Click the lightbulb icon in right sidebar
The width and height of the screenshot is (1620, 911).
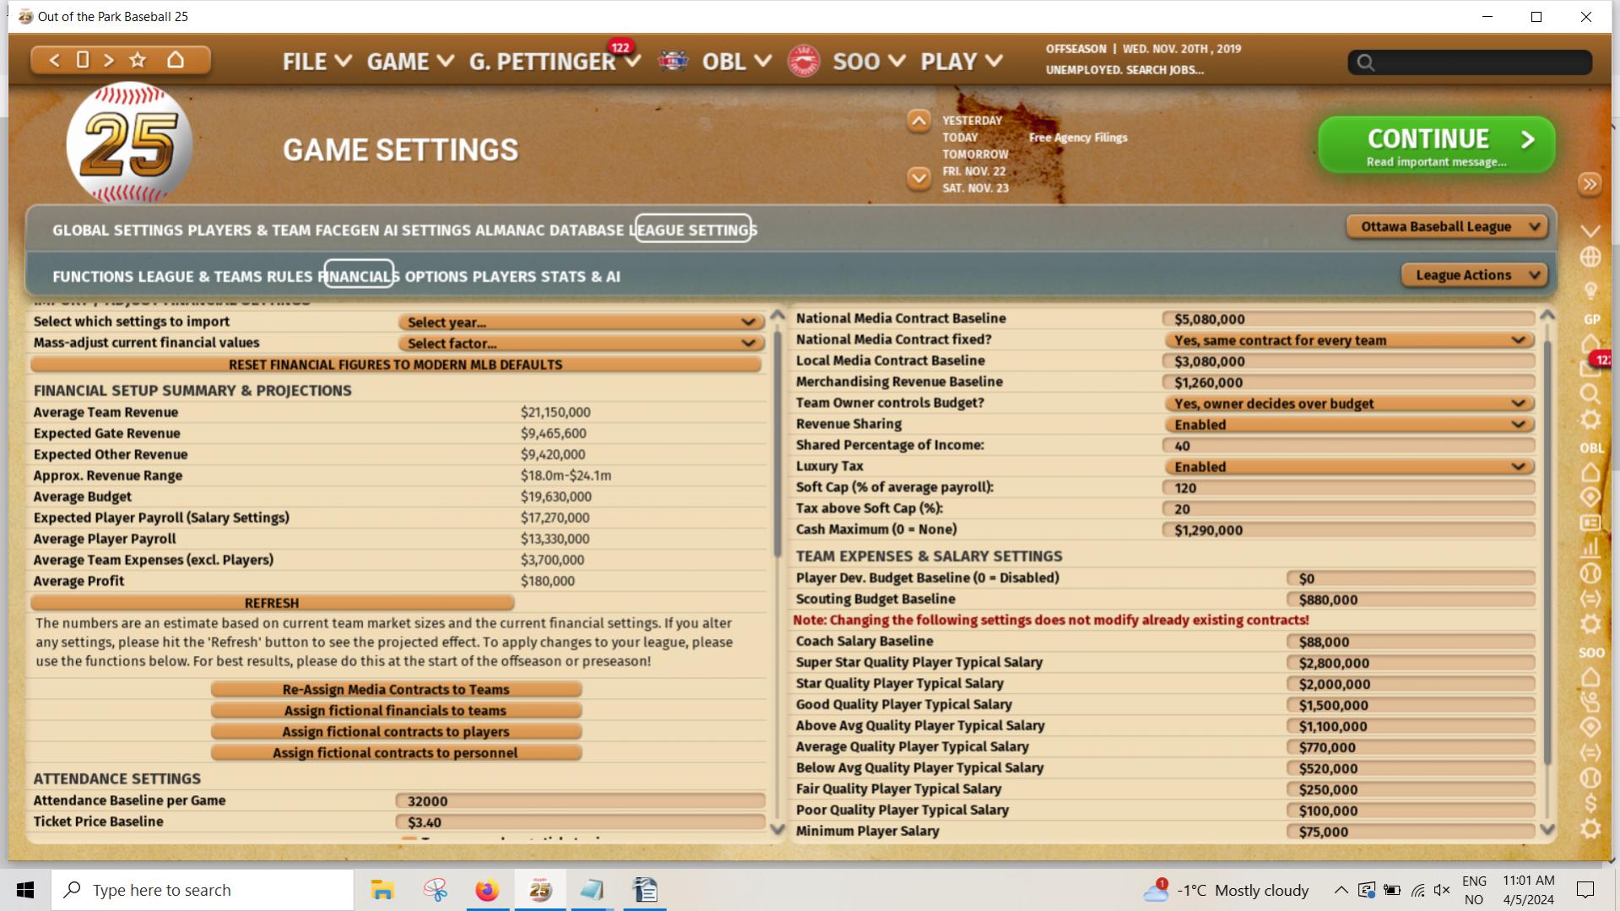coord(1590,291)
